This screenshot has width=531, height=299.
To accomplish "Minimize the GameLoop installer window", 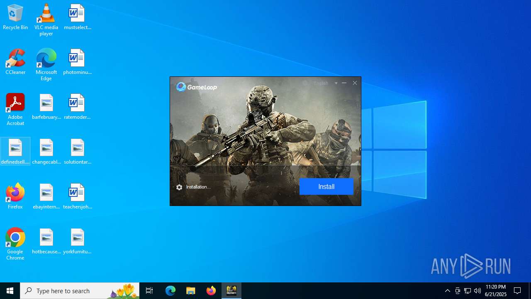I will click(x=344, y=83).
